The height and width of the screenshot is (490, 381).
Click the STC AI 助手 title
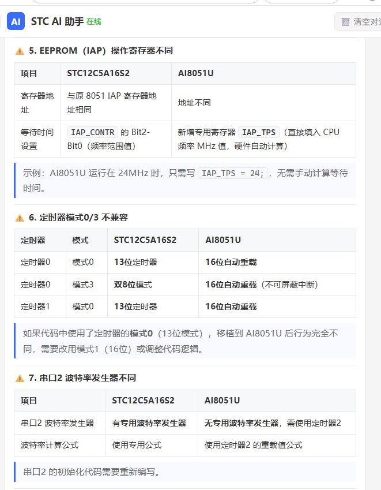point(57,21)
